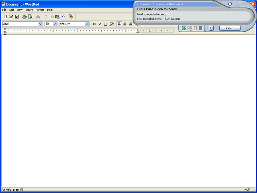This screenshot has width=257, height=193.
Task: Click the 'Start Screen' last recorded event text
Action: tap(172, 19)
